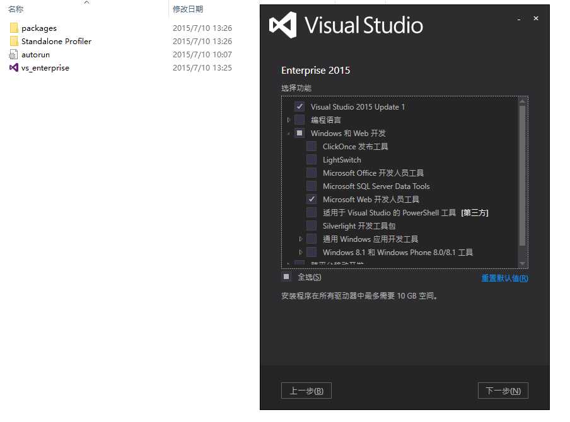
Task: Expand 通用 Windows 应用开发工具 node
Action: click(x=301, y=239)
